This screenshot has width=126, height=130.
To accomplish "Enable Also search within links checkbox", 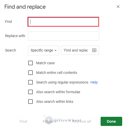I will [x=30, y=102].
